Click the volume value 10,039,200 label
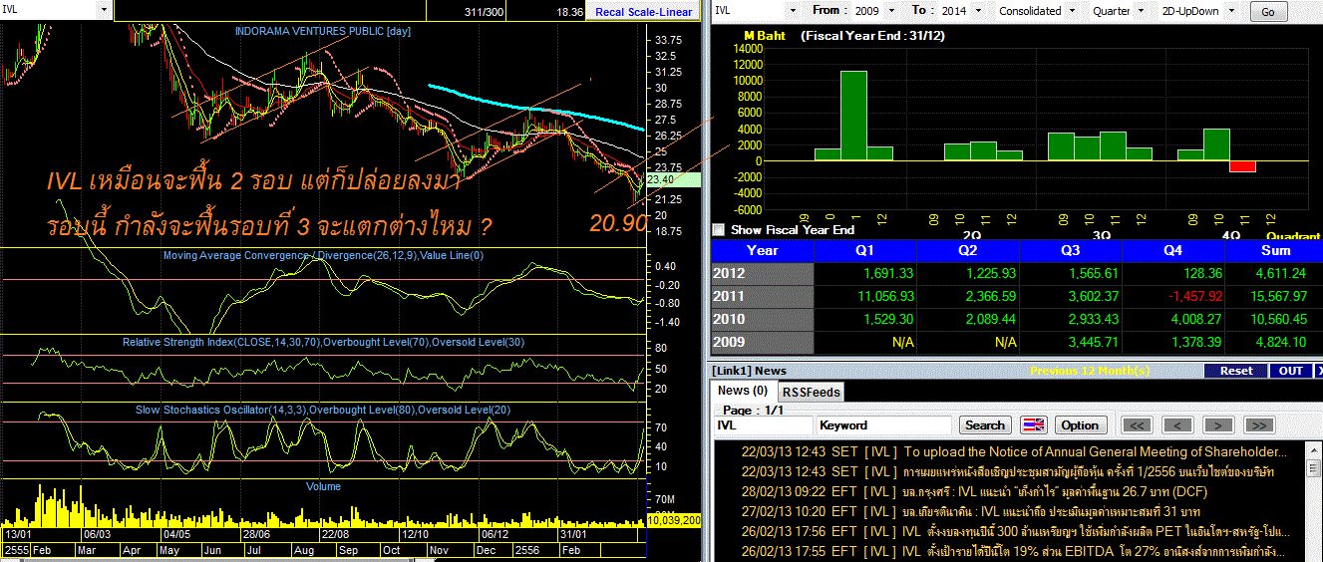1323x562 pixels. 675,520
